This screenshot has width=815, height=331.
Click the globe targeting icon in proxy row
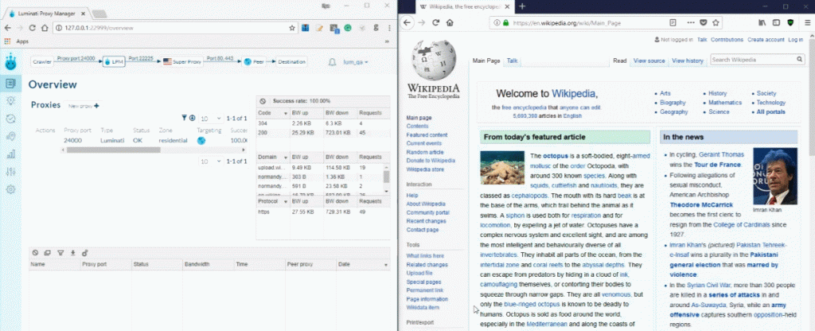click(x=202, y=141)
